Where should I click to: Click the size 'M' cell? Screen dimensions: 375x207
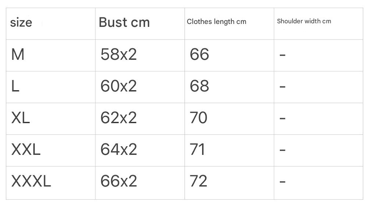pyautogui.click(x=18, y=55)
